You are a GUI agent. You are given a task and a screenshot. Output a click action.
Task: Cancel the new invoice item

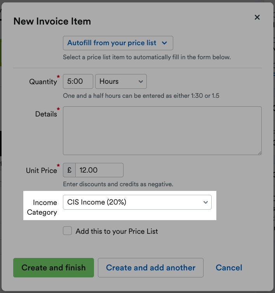[x=229, y=268]
